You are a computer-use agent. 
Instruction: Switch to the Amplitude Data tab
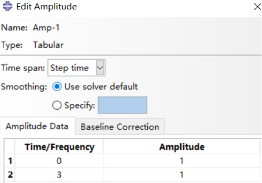(37, 126)
